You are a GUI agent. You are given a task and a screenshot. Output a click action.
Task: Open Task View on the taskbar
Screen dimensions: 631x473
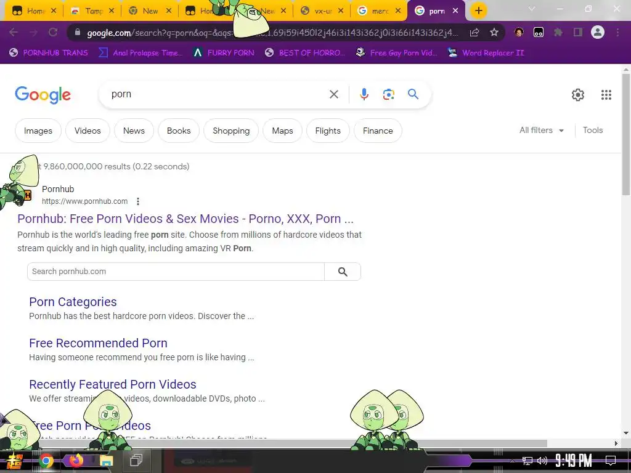point(136,461)
